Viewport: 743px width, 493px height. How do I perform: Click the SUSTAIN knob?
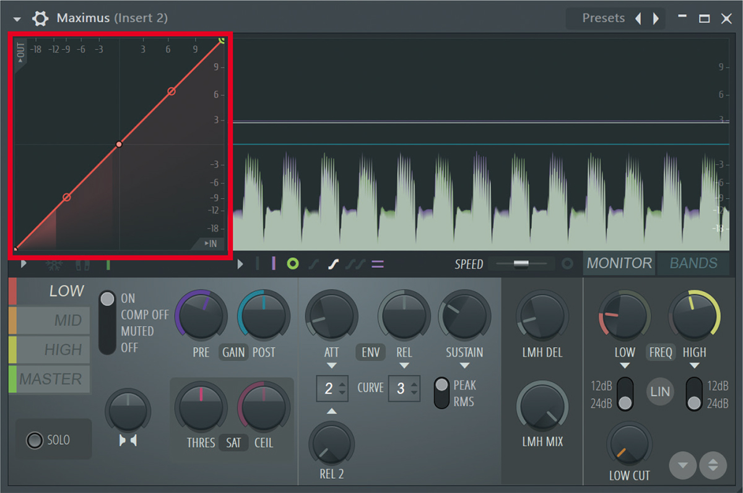464,315
